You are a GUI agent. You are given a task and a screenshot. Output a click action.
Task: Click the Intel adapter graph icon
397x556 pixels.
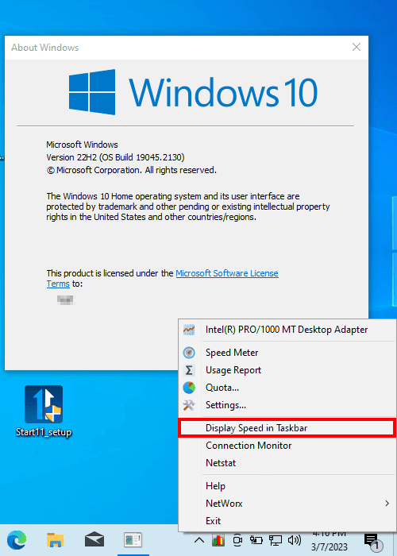[x=189, y=330]
